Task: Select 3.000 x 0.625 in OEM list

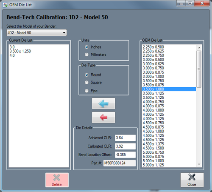Action: pos(169,64)
